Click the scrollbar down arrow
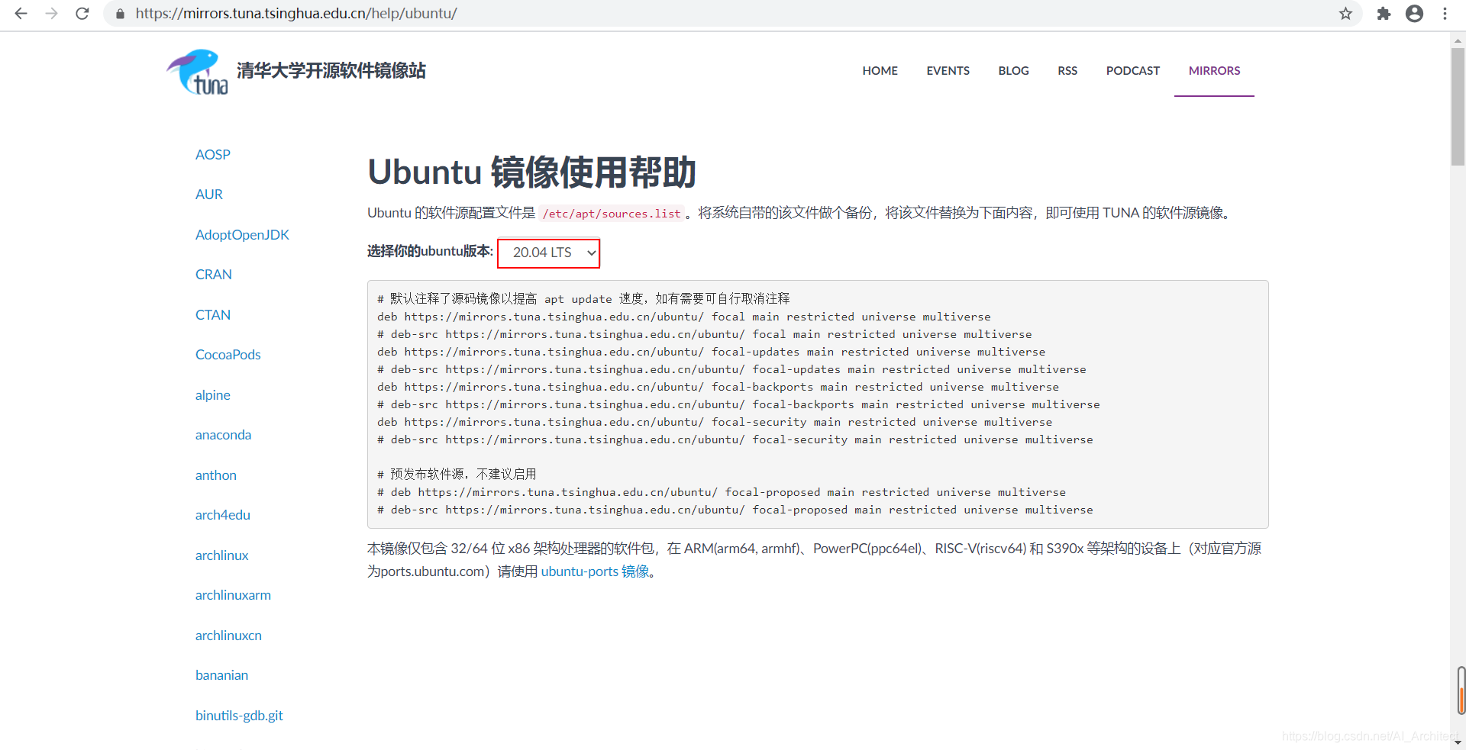This screenshot has height=750, width=1466. tap(1458, 742)
